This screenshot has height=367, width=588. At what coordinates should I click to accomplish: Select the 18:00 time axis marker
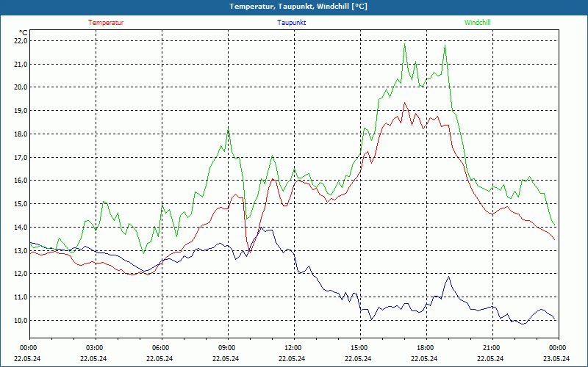tap(425, 348)
